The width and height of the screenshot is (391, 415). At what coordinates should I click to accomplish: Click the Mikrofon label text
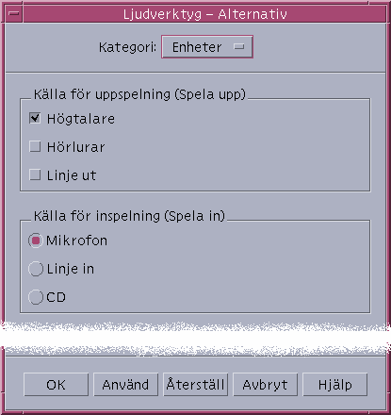[x=77, y=241]
